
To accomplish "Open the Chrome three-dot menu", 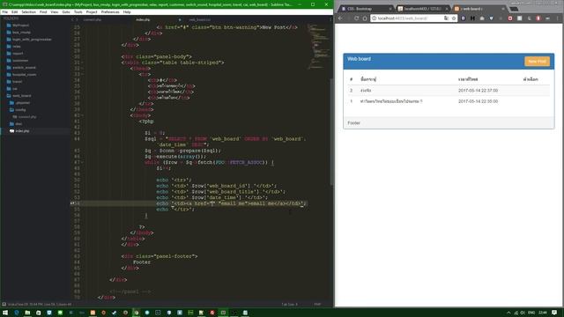I will pos(558,18).
